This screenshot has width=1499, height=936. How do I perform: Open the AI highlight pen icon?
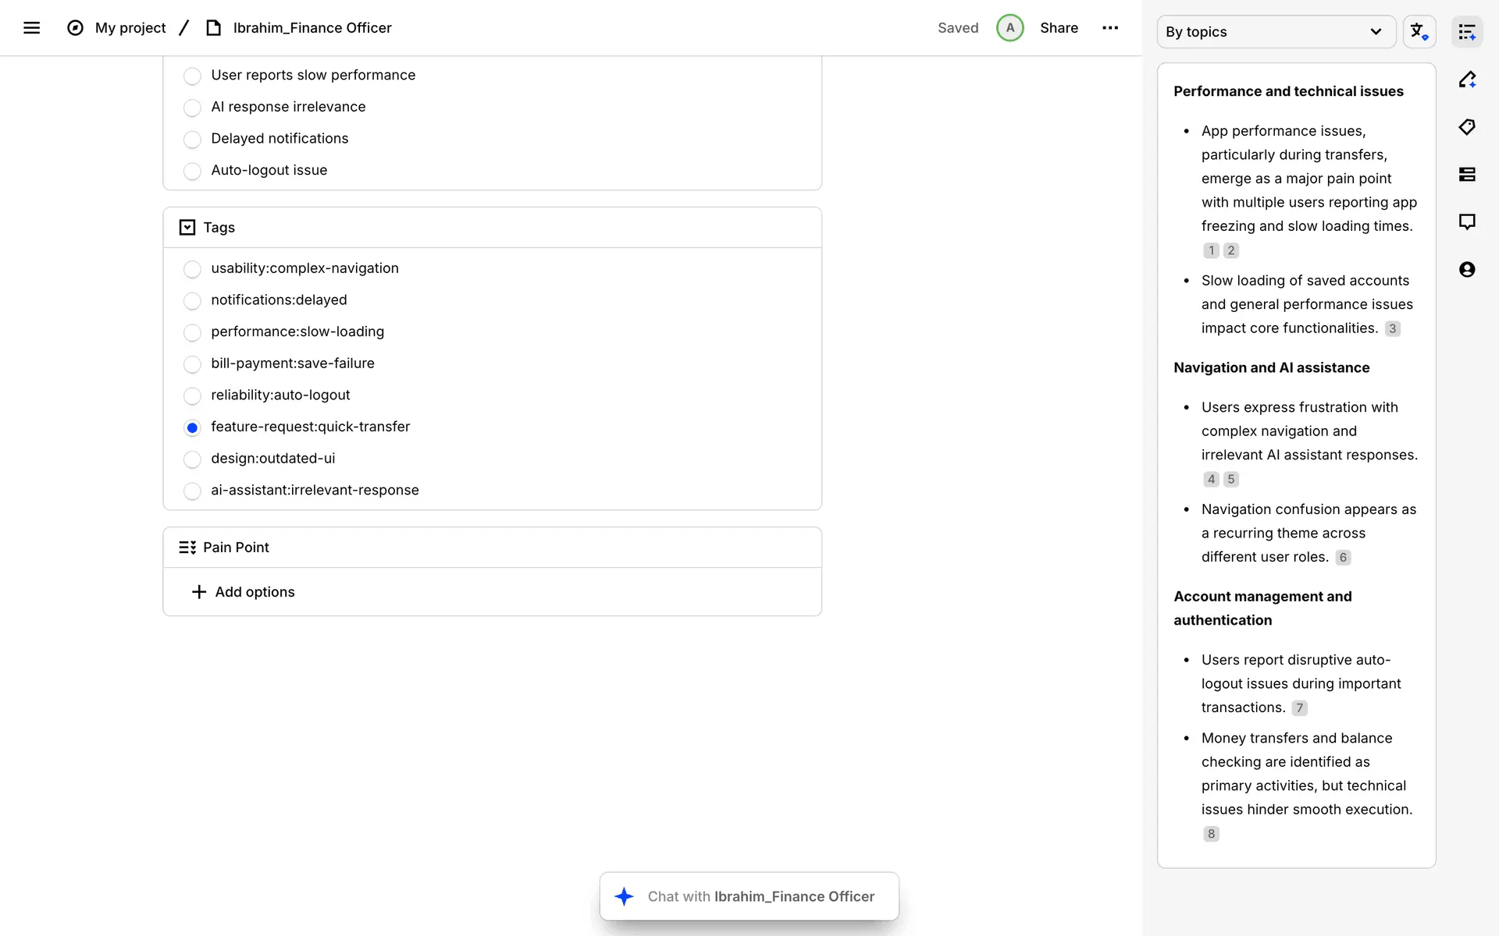point(1467,80)
